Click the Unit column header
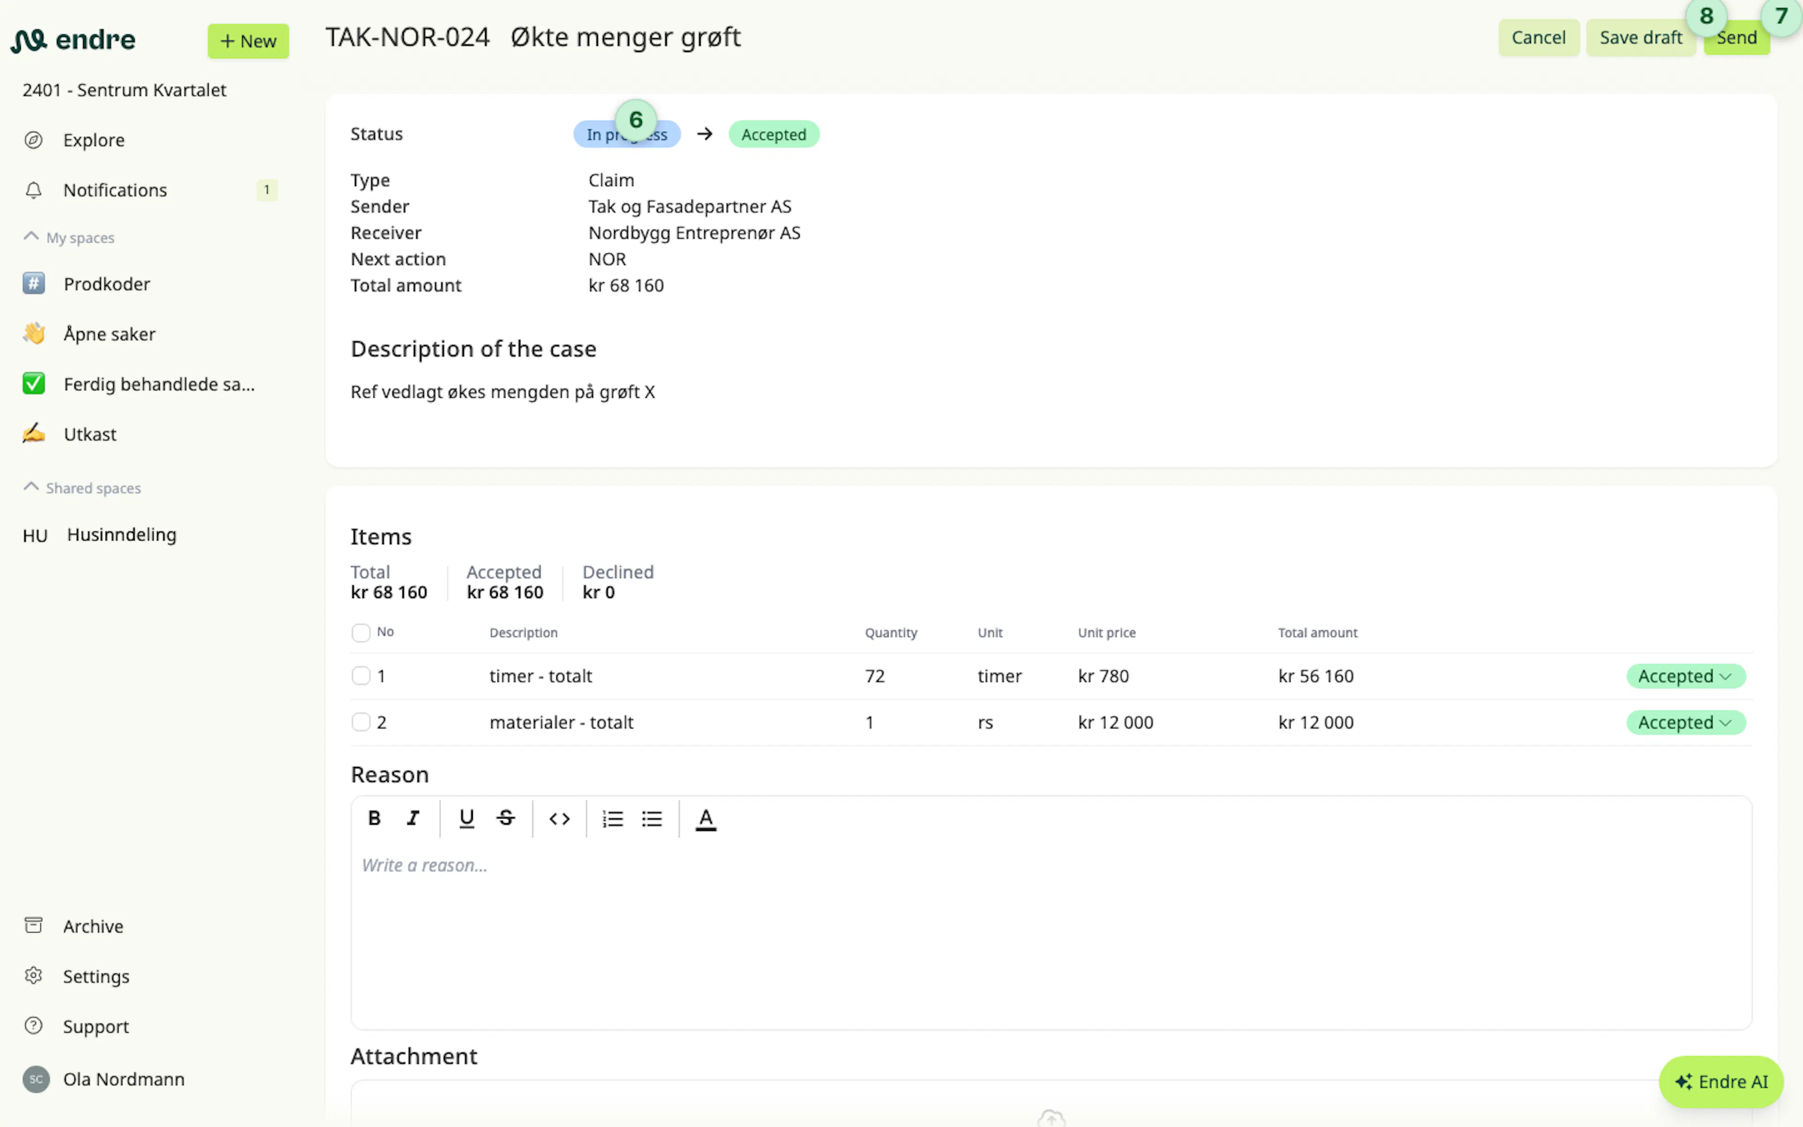The image size is (1803, 1127). pyautogui.click(x=990, y=633)
